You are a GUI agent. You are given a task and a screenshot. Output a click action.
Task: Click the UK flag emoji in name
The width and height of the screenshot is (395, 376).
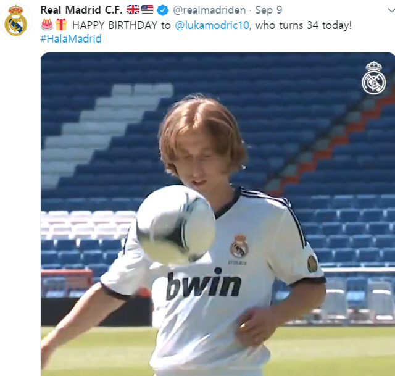pos(133,10)
